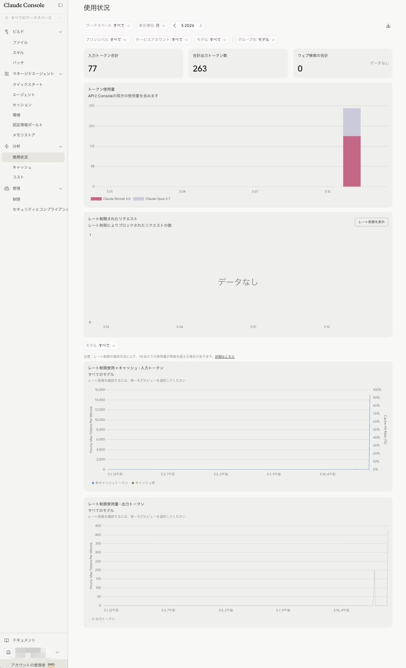The width and height of the screenshot is (406, 668).
Task: Expand the account switcher chevron
Action: pos(57,652)
